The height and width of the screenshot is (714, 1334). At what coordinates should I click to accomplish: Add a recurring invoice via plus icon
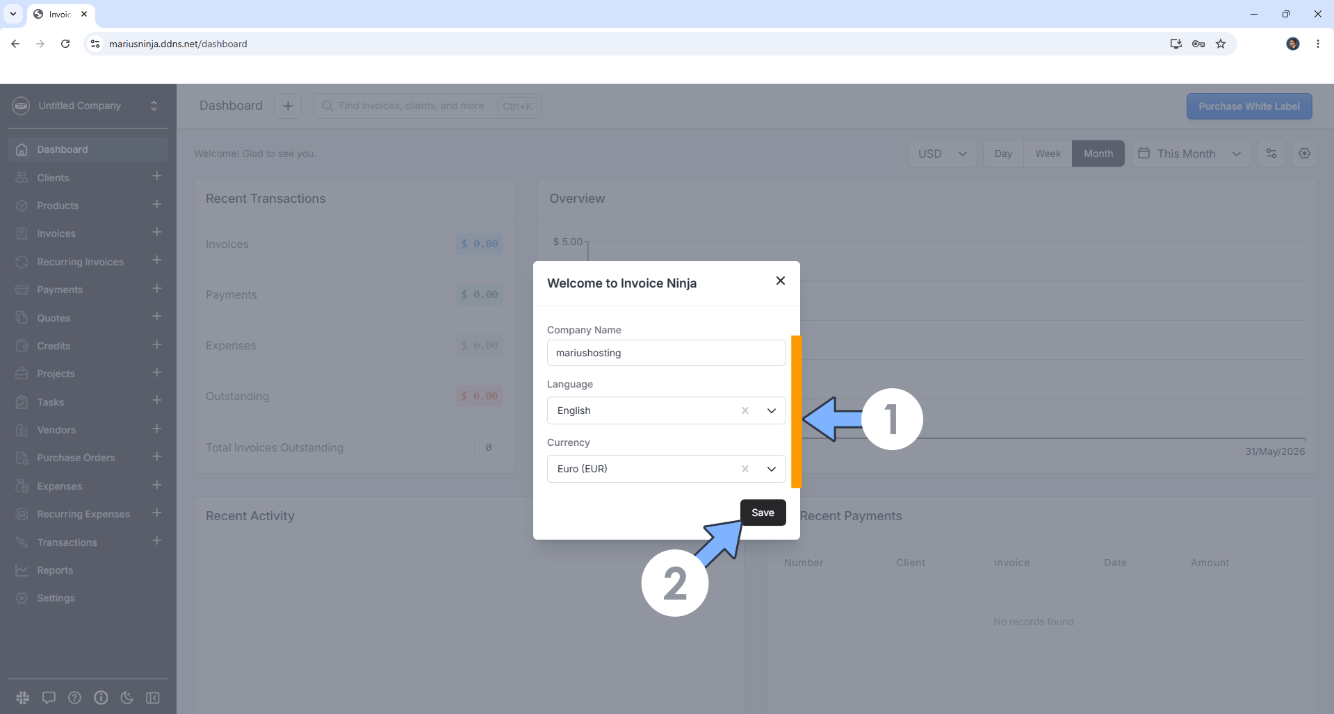tap(156, 260)
